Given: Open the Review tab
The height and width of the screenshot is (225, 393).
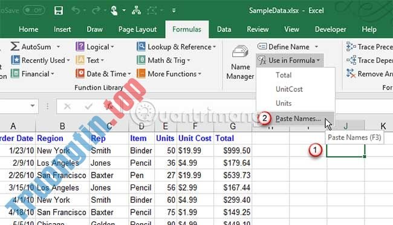Looking at the screenshot, I should [258, 30].
